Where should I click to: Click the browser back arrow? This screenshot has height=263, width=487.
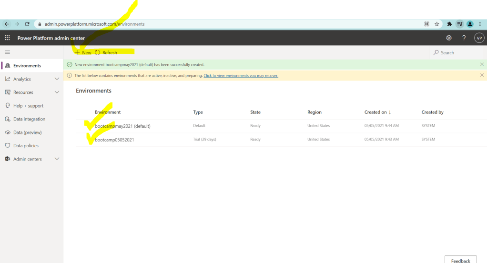point(7,24)
